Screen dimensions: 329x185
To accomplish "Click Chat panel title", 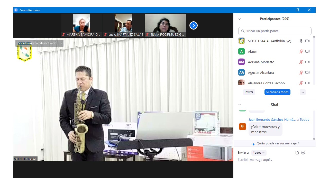I will point(275,105).
